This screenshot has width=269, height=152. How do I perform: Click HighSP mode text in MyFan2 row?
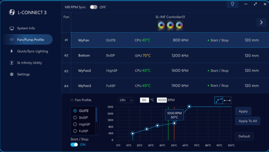(x=112, y=71)
